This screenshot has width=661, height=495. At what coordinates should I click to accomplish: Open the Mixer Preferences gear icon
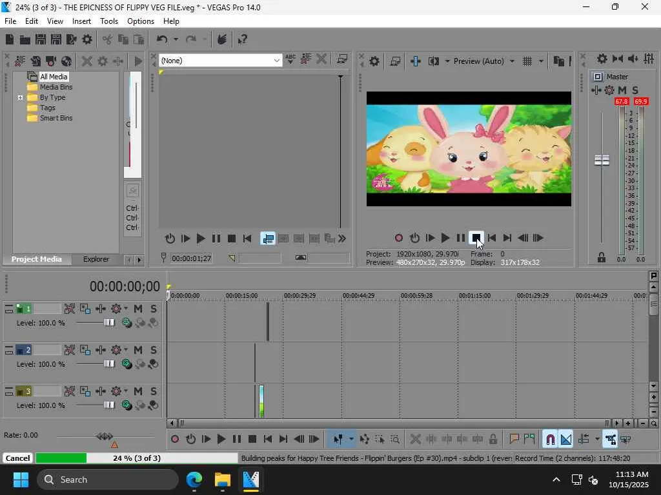602,59
